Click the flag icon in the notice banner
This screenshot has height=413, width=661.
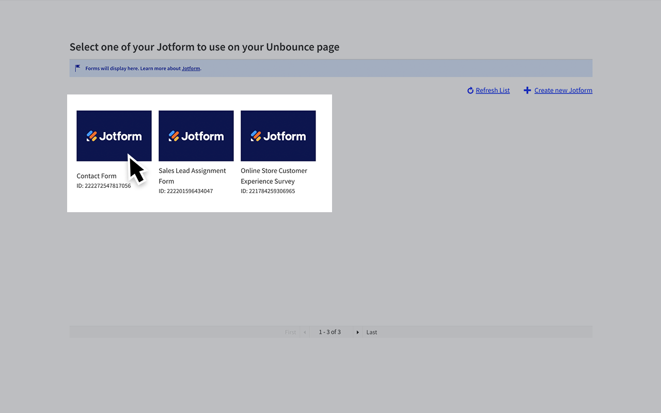coord(77,68)
